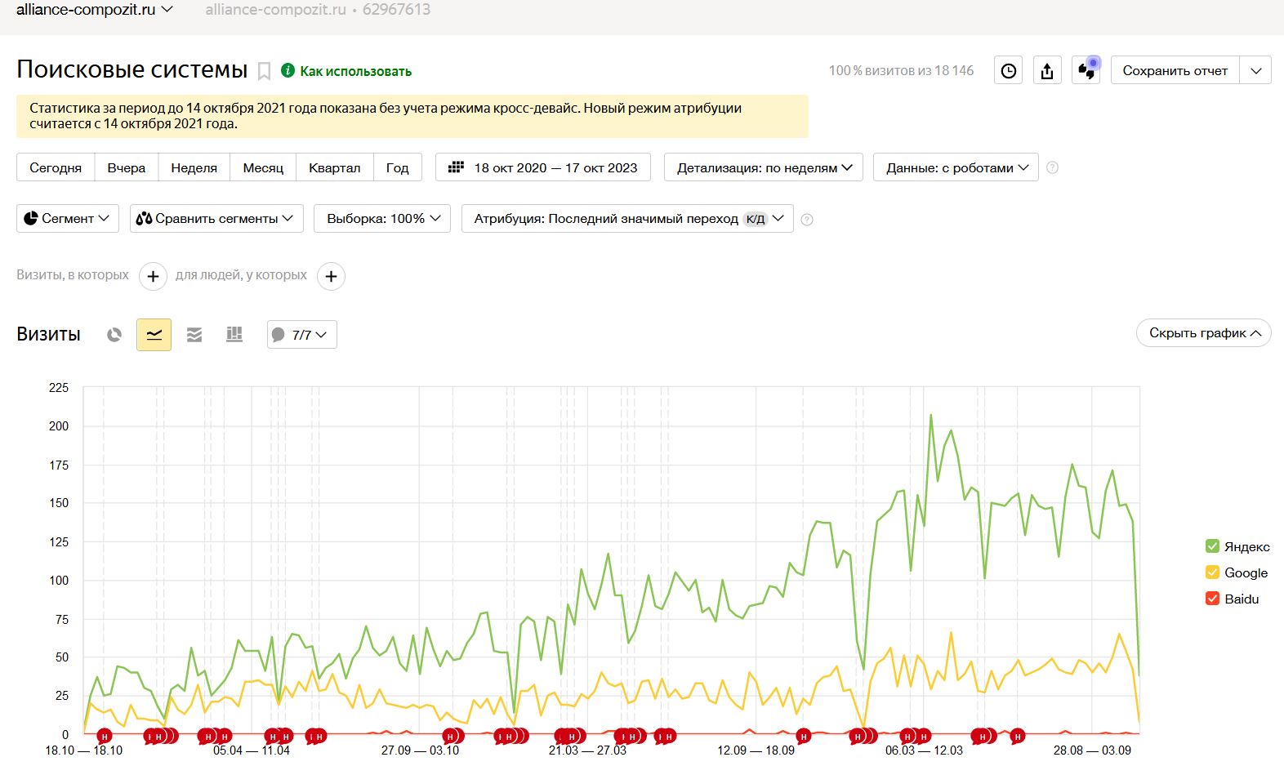The image size is (1284, 766).
Task: Open the alliance-compozit.ru site switcher
Action: point(95,10)
